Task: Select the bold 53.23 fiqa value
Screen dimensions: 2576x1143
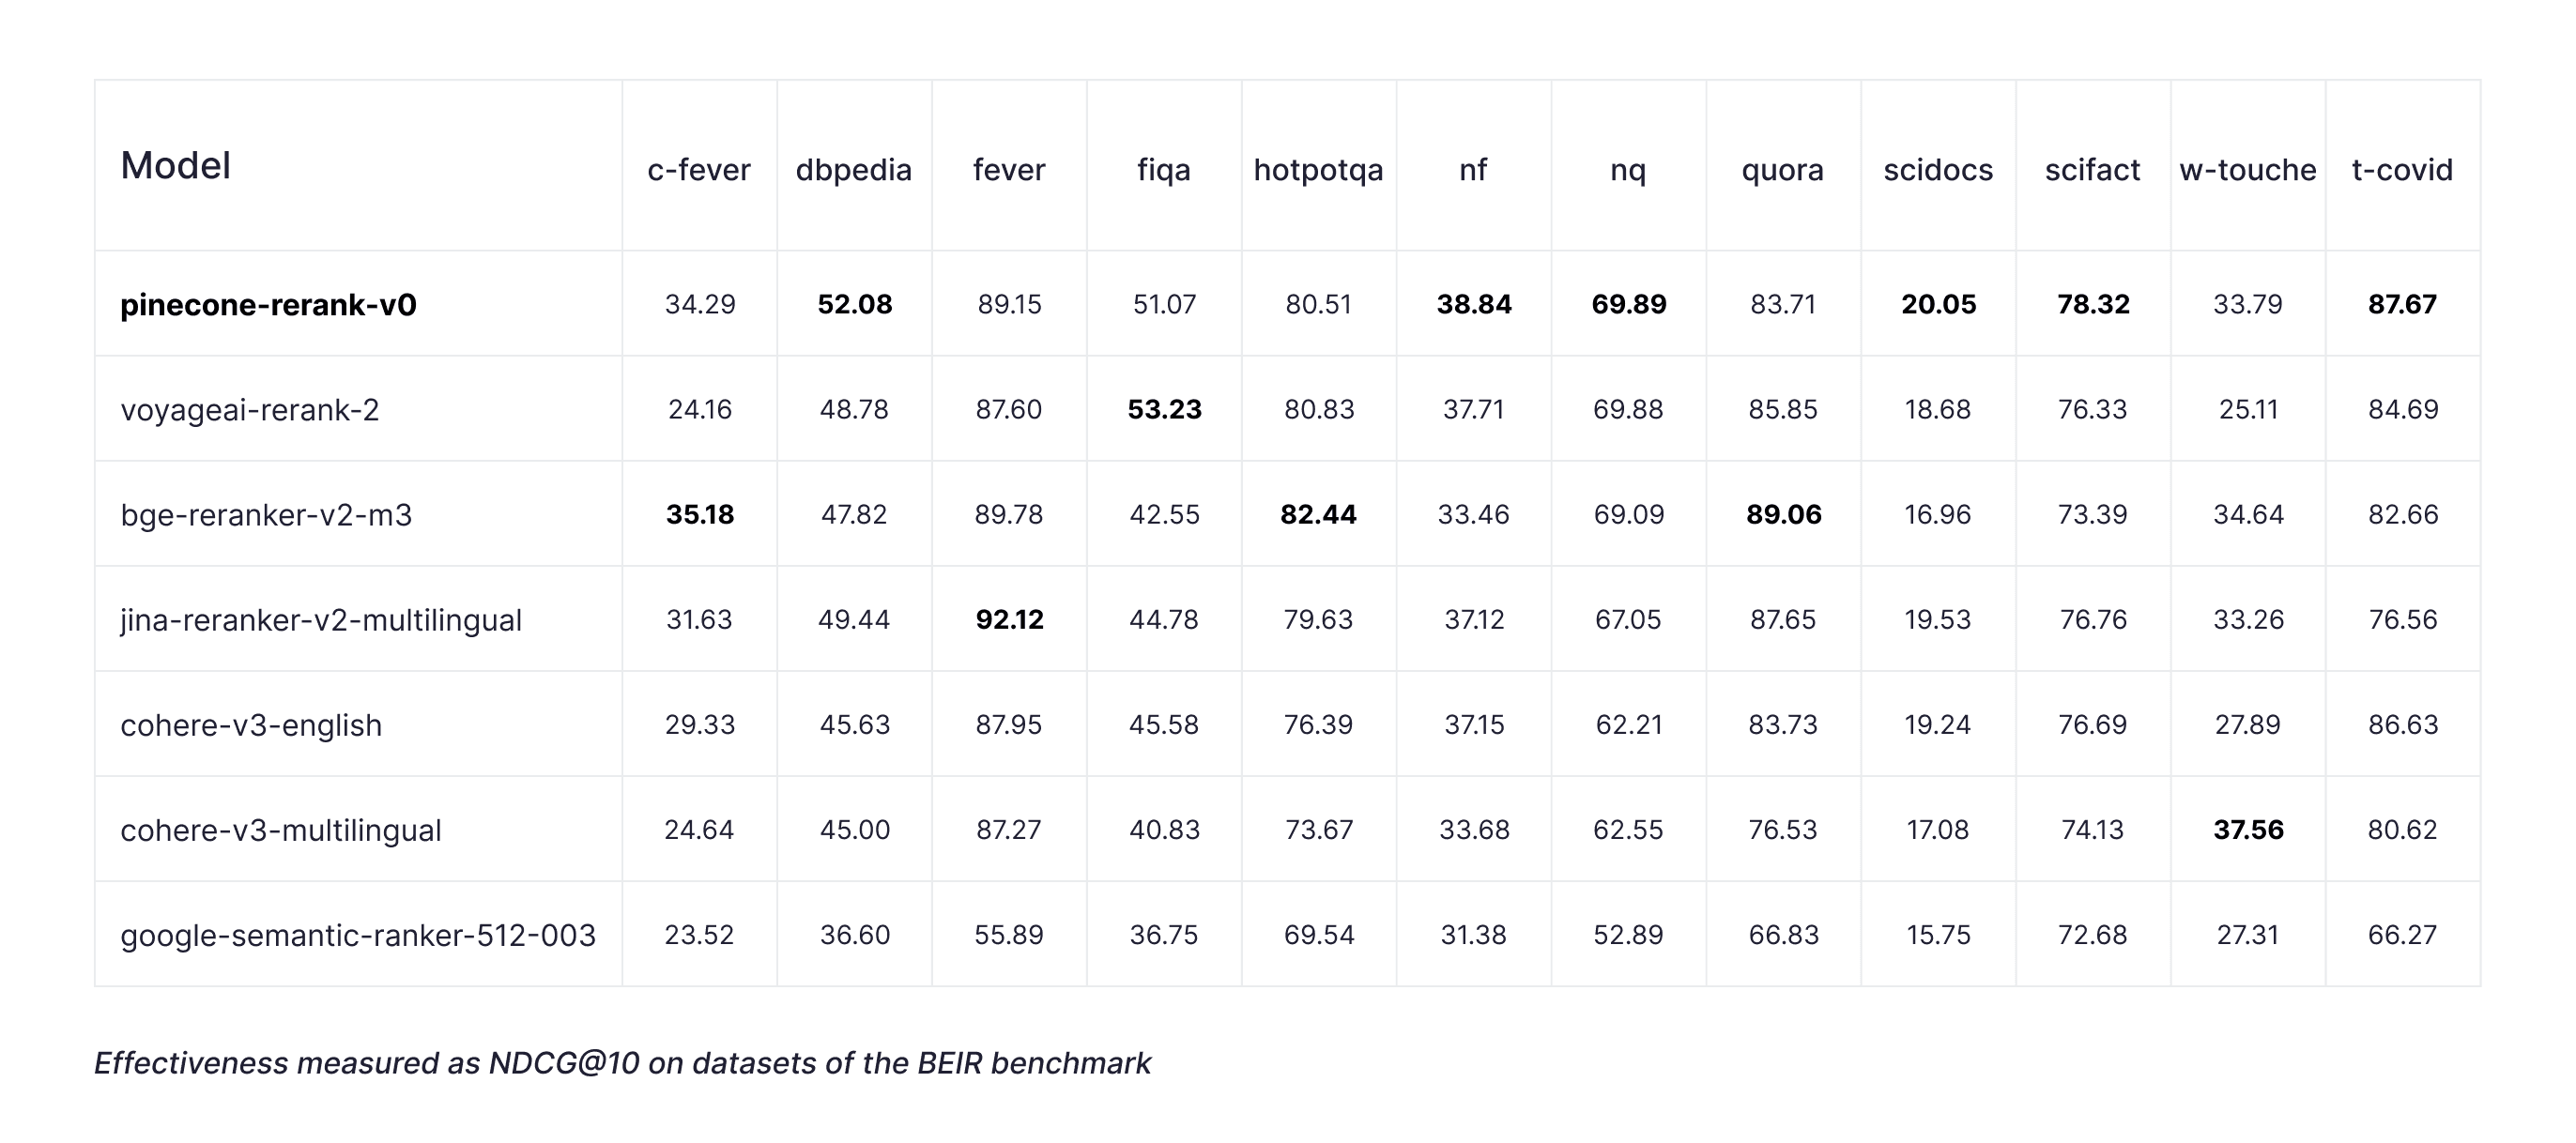Action: pos(1164,409)
